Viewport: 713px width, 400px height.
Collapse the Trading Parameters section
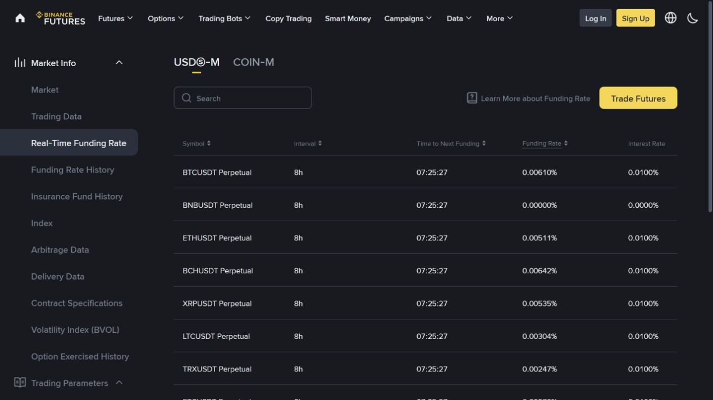click(x=119, y=383)
